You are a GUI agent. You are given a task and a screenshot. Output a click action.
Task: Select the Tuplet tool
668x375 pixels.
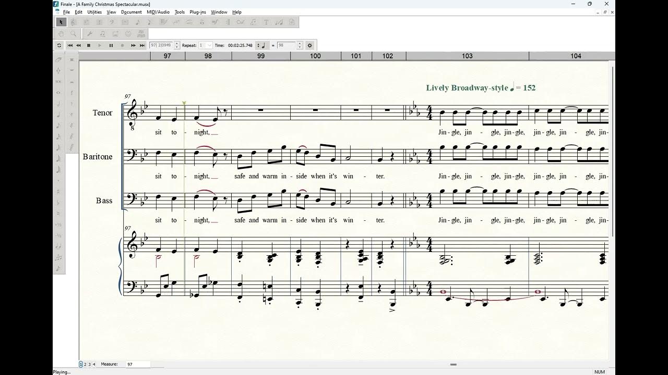pyautogui.click(x=176, y=22)
